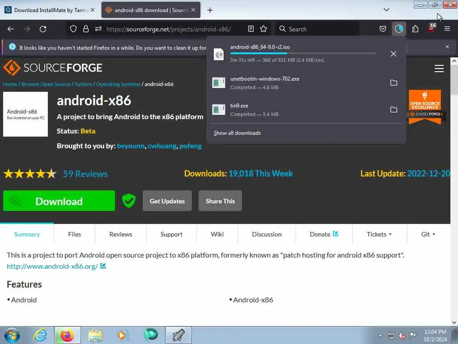This screenshot has width=458, height=344.
Task: Save page to Pocket icon
Action: [x=383, y=29]
